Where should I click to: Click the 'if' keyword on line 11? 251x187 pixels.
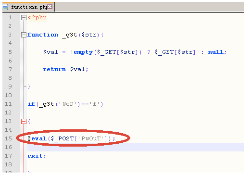click(31, 104)
